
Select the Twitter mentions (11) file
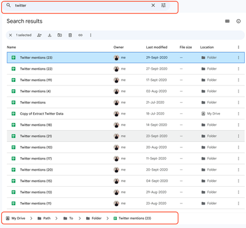[125, 203]
